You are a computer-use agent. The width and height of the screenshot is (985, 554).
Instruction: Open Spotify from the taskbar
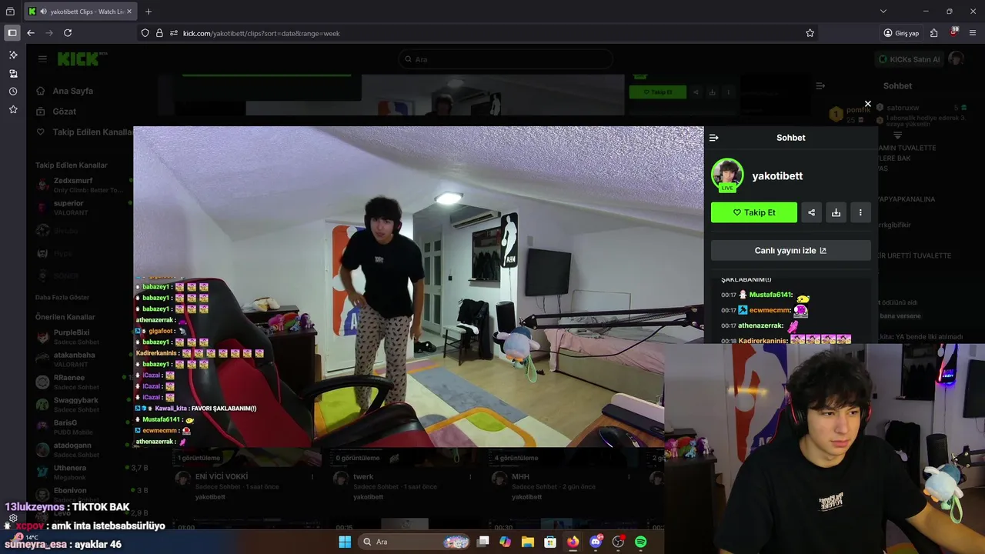(640, 542)
